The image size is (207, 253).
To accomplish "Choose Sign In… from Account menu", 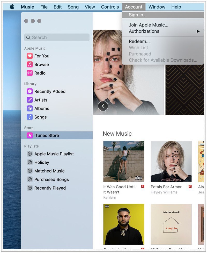I will pos(138,15).
